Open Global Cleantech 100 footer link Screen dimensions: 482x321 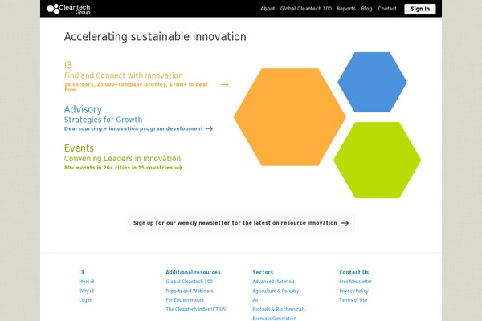tap(190, 282)
